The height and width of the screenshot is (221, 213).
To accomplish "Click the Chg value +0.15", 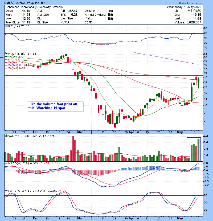I will 197,15.
